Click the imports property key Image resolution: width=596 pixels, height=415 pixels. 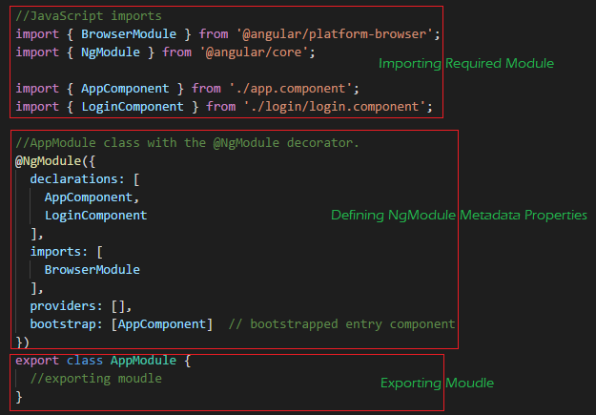click(x=55, y=252)
